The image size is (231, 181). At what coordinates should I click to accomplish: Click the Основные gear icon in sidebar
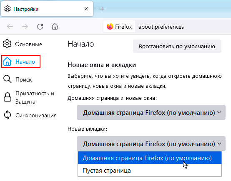coord(7,44)
